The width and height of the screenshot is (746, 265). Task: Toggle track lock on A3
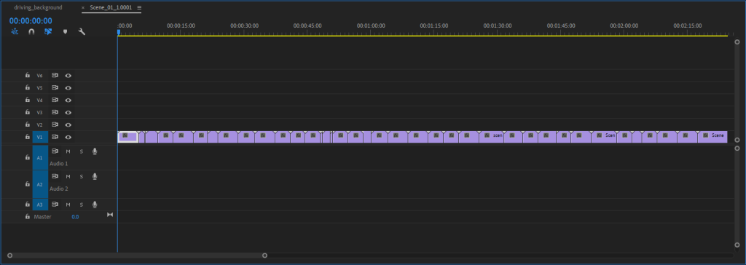(x=28, y=205)
